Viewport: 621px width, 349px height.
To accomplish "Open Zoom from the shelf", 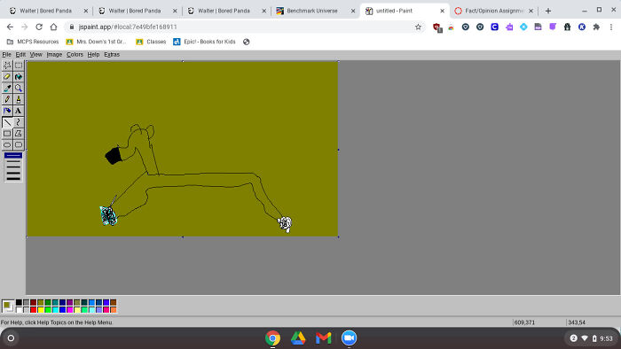I will pyautogui.click(x=349, y=338).
